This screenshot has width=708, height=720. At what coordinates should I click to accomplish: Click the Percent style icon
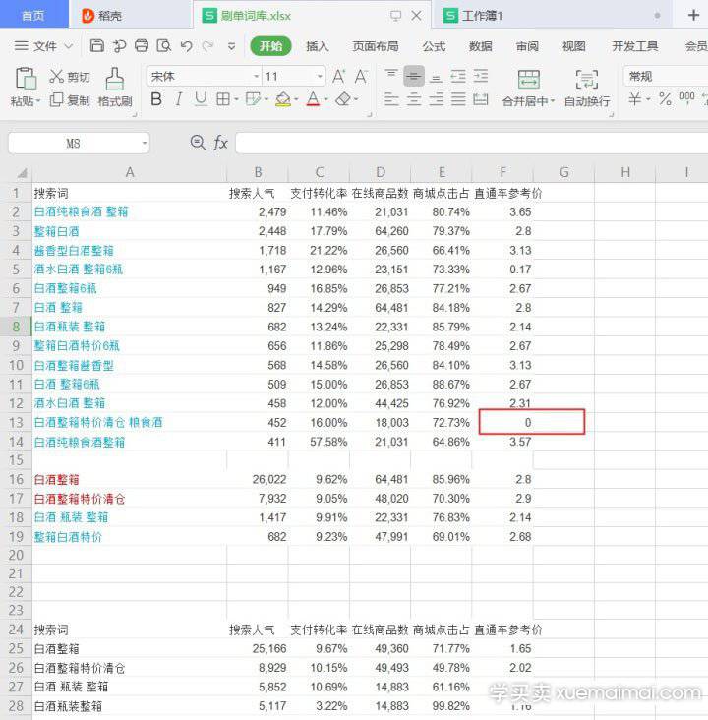(665, 98)
